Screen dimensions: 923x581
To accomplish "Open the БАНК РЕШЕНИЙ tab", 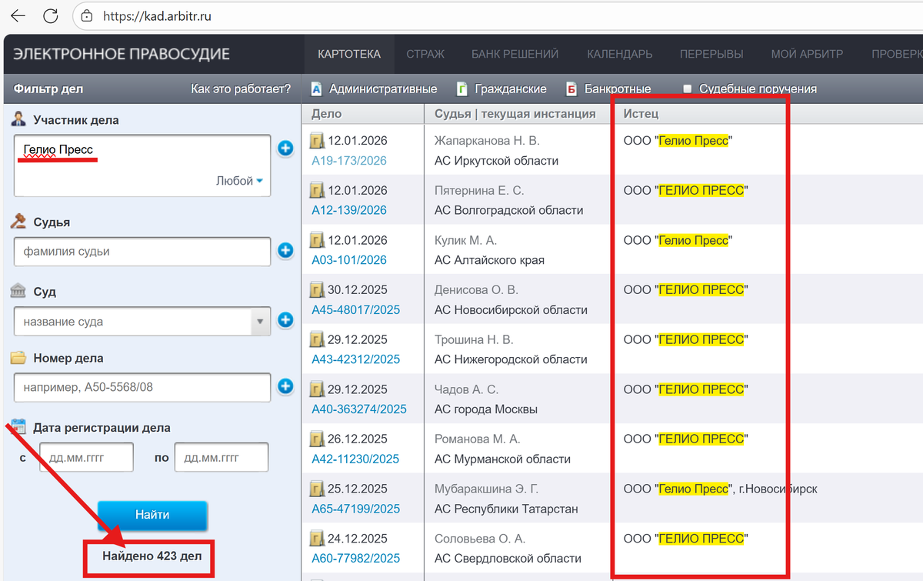I will [515, 54].
